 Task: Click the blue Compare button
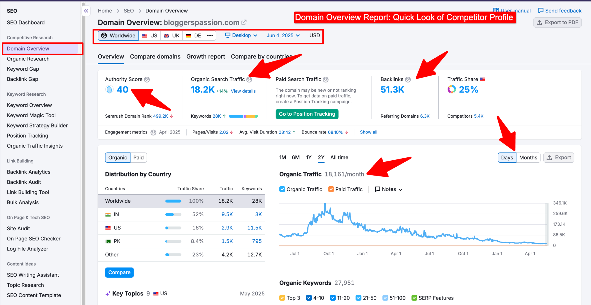[119, 272]
